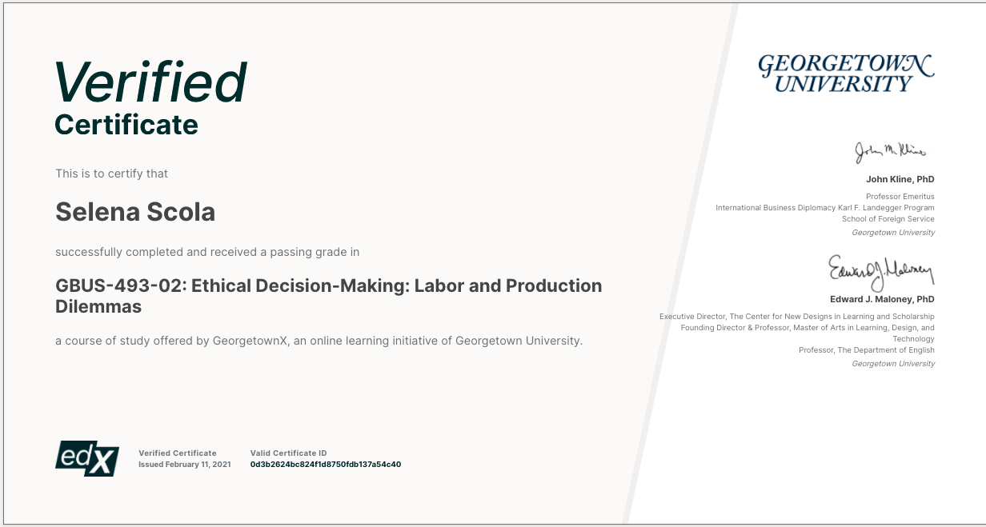
Task: Click the "a course of study offered by GeorgetownX" sentence
Action: pos(319,341)
